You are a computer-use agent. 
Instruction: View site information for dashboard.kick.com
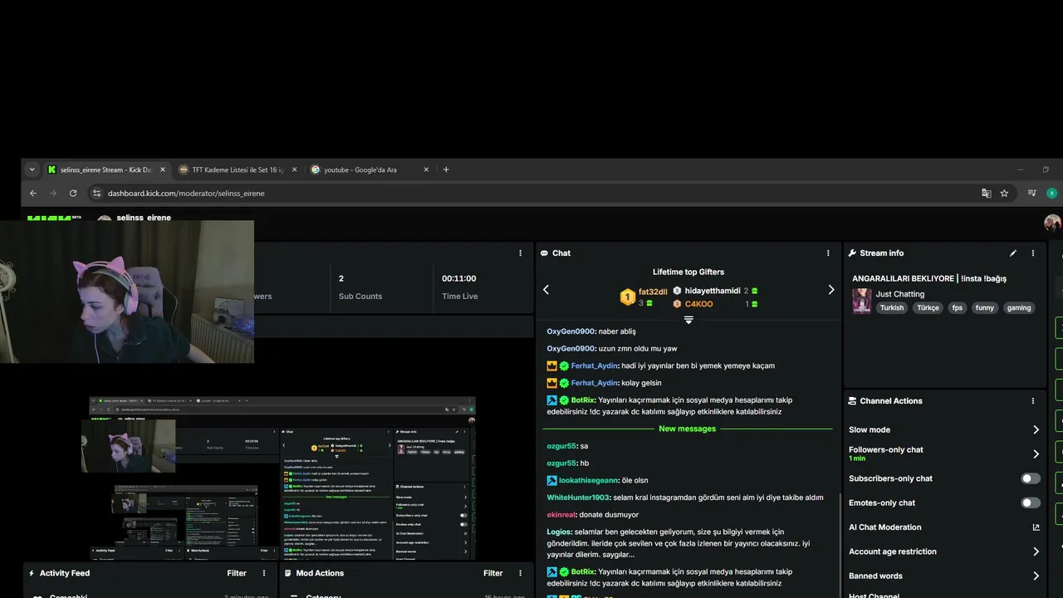(x=96, y=193)
